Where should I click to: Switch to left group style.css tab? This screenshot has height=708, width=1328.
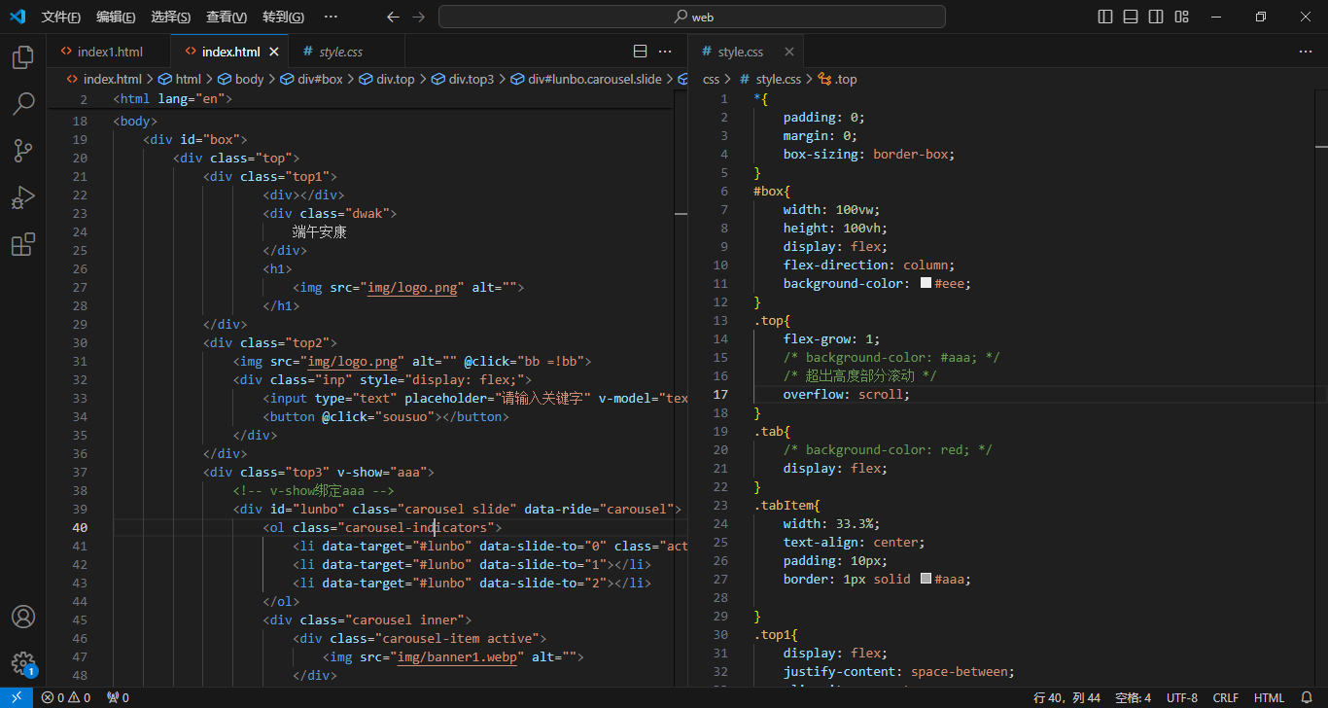tap(340, 52)
